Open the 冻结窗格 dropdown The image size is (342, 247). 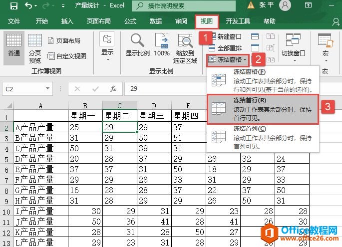(x=228, y=59)
